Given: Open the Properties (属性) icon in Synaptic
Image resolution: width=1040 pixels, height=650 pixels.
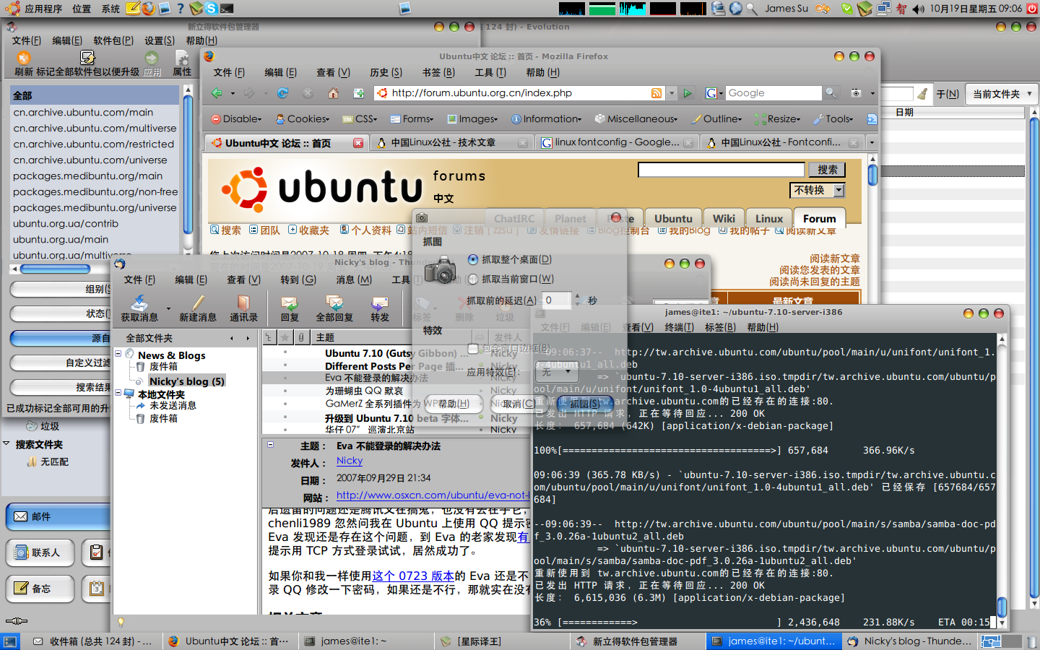Looking at the screenshot, I should 182,58.
